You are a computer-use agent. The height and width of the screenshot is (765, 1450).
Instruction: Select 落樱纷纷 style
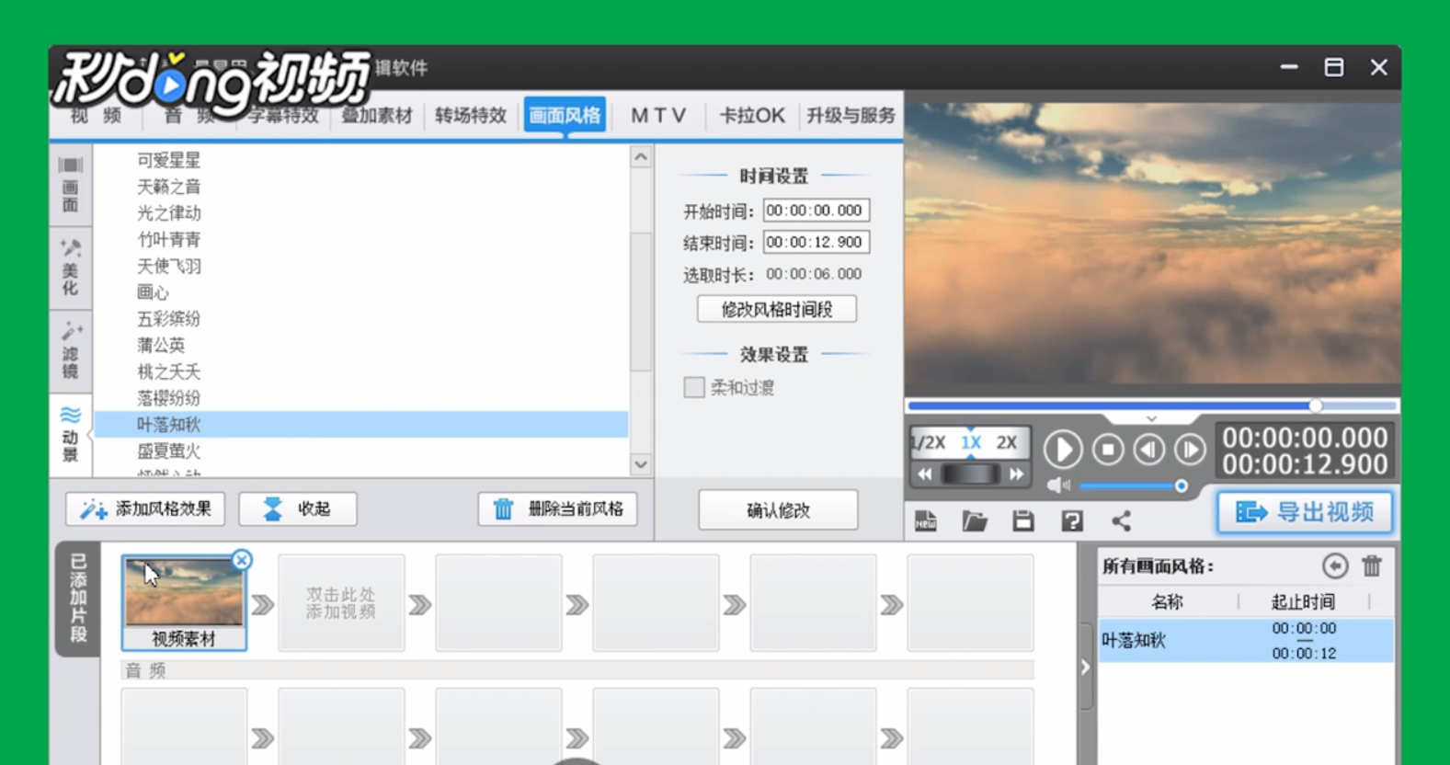[x=168, y=398]
